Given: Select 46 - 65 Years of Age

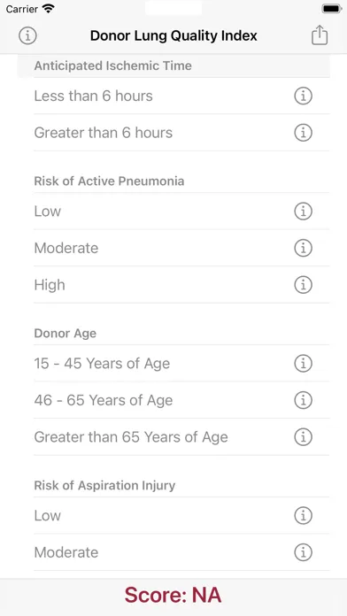Looking at the screenshot, I should click(x=181, y=400).
